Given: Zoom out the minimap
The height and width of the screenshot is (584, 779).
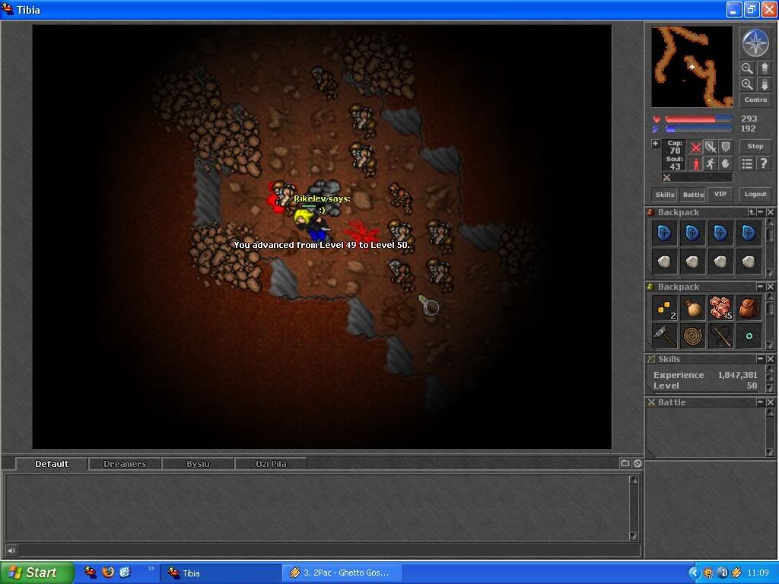Looking at the screenshot, I should coord(747,68).
